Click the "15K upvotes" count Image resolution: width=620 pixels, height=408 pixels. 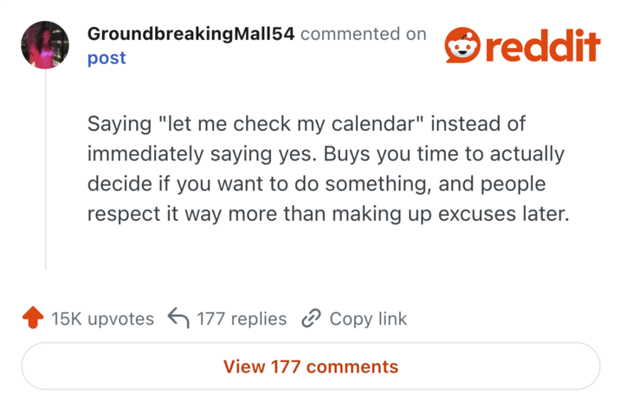point(102,319)
